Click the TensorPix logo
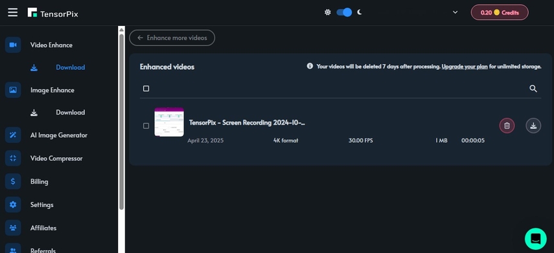Image resolution: width=554 pixels, height=253 pixels. tap(53, 13)
